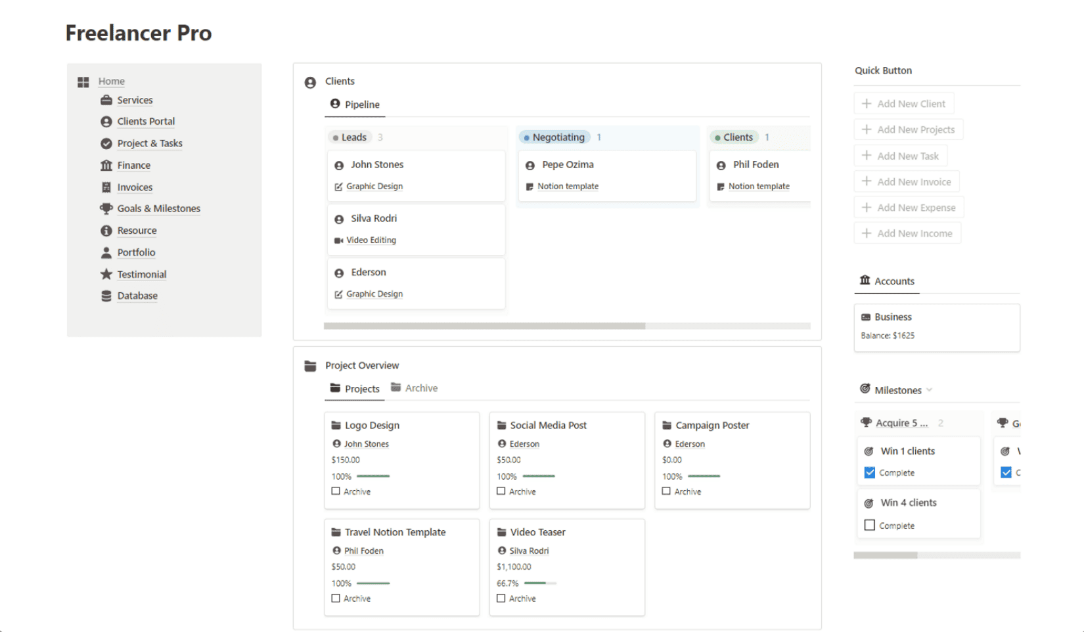Click the Database sidebar icon

(106, 296)
